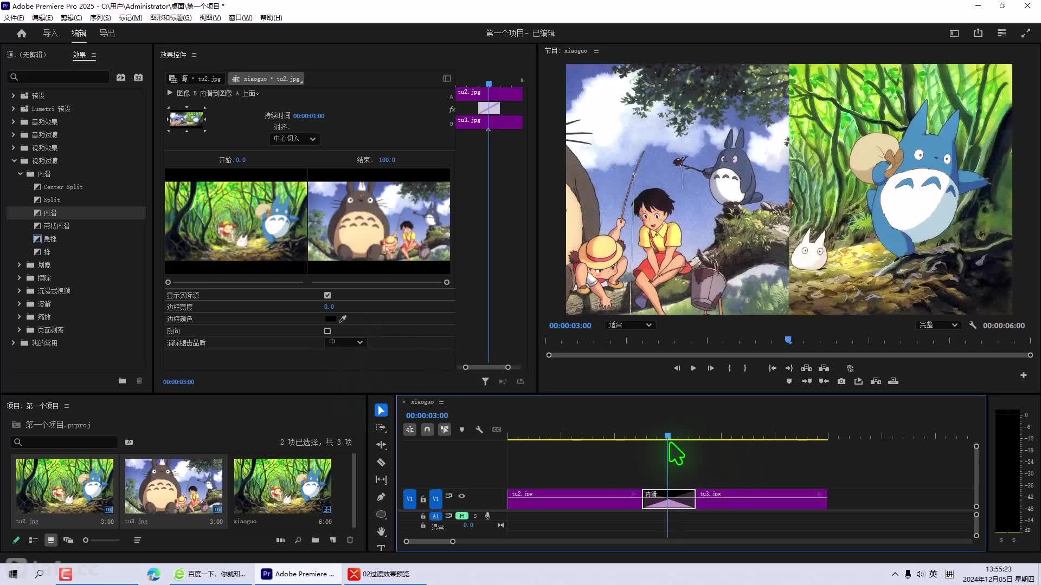Select the Hand tool
The image size is (1041, 585).
point(381,531)
